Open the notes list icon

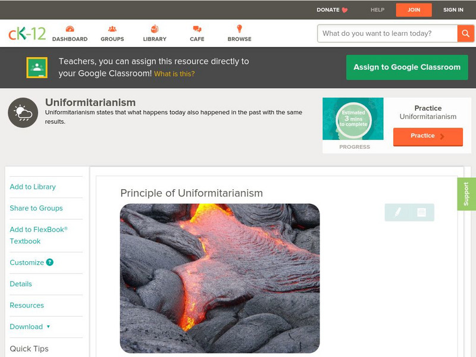click(421, 212)
